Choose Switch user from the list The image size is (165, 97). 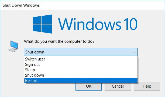[x=81, y=59]
